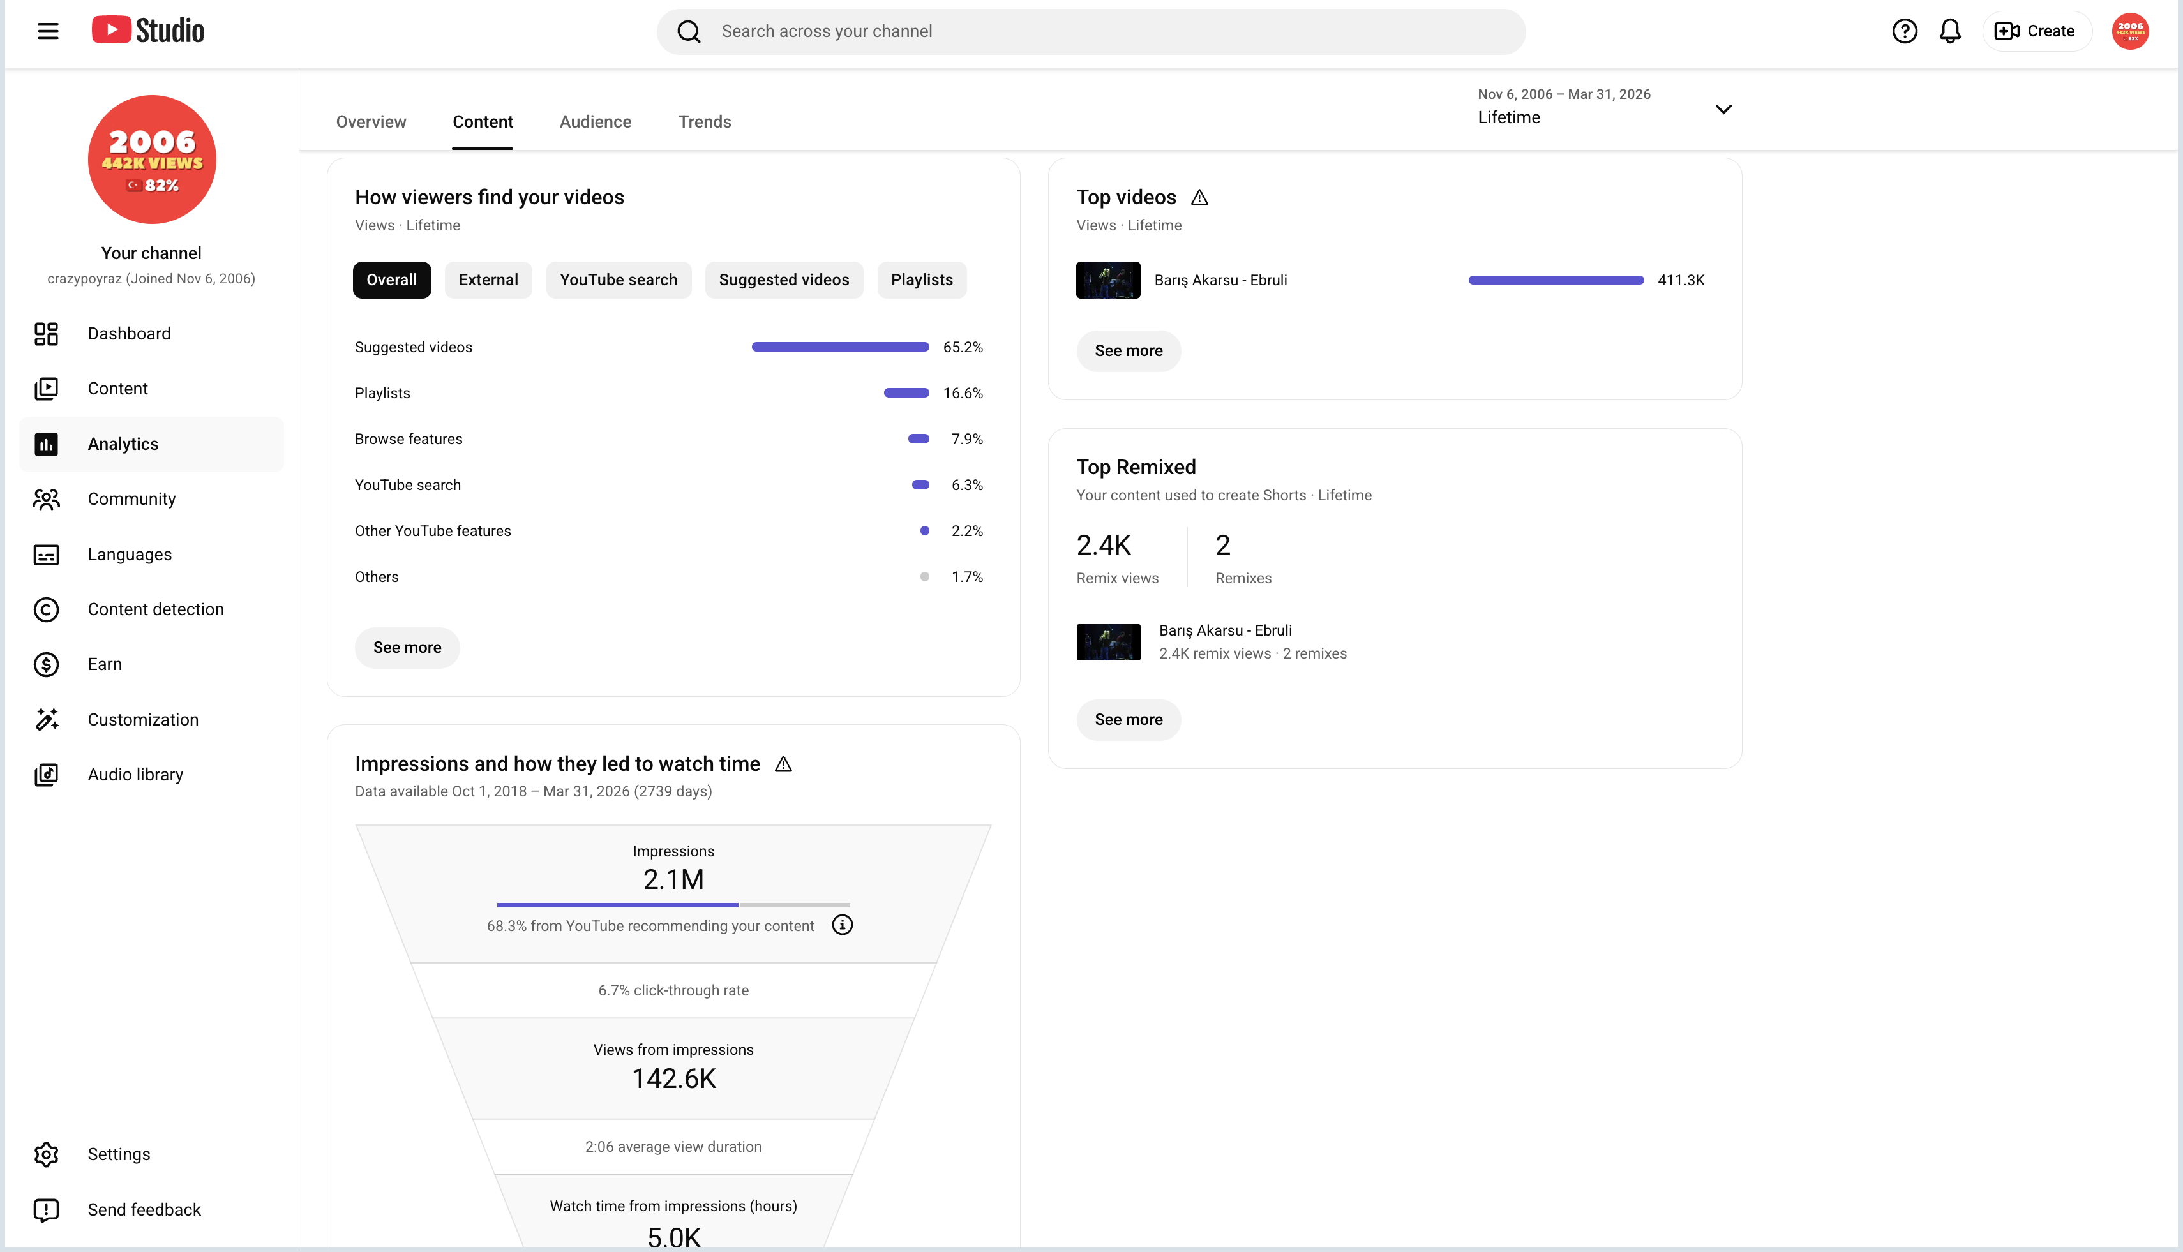
Task: Click the Customization magic wand icon
Action: 47,720
